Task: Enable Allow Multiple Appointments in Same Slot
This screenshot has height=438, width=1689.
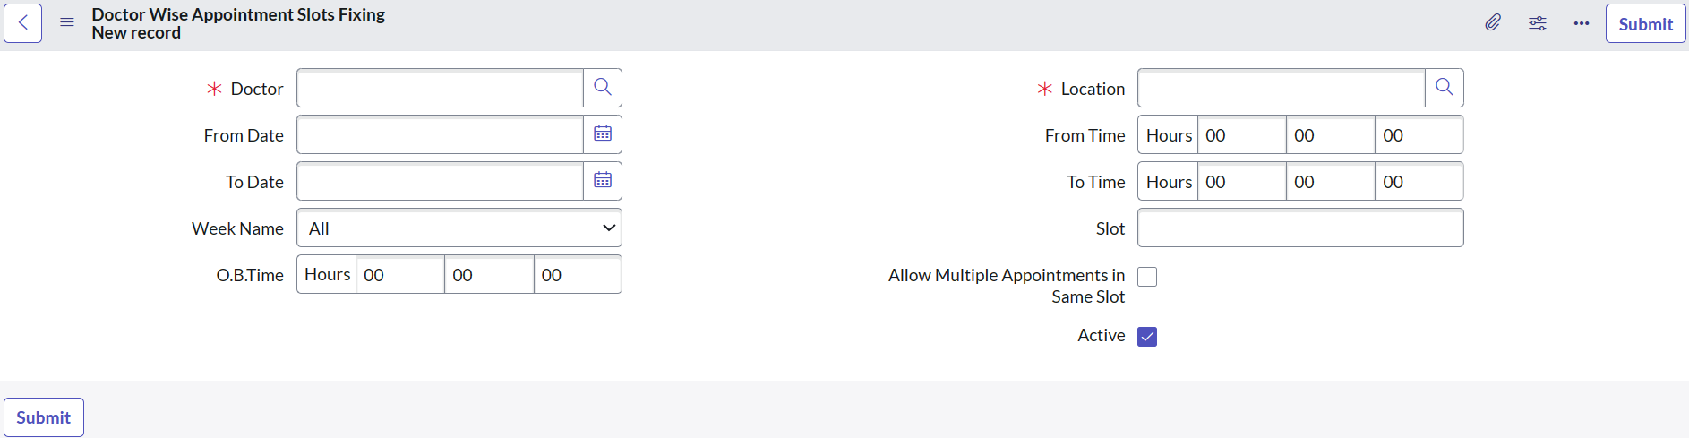Action: pos(1147,277)
